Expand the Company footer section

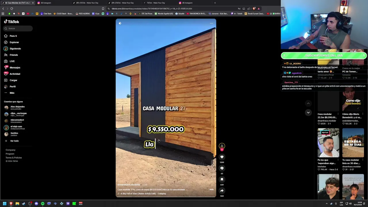(10, 150)
